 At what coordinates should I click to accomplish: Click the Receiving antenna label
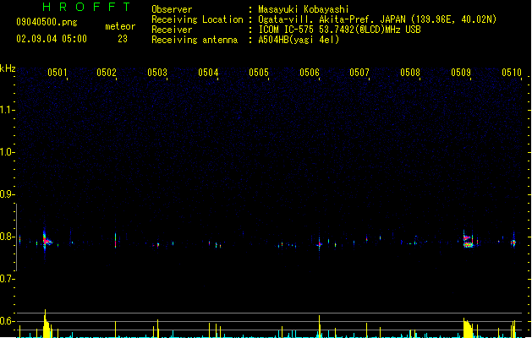point(195,40)
